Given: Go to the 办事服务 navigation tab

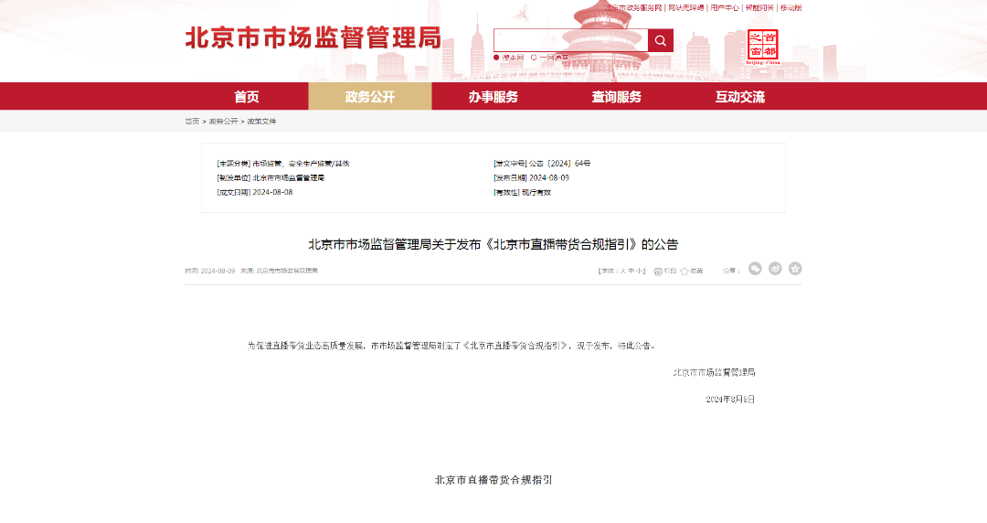Looking at the screenshot, I should (x=493, y=97).
